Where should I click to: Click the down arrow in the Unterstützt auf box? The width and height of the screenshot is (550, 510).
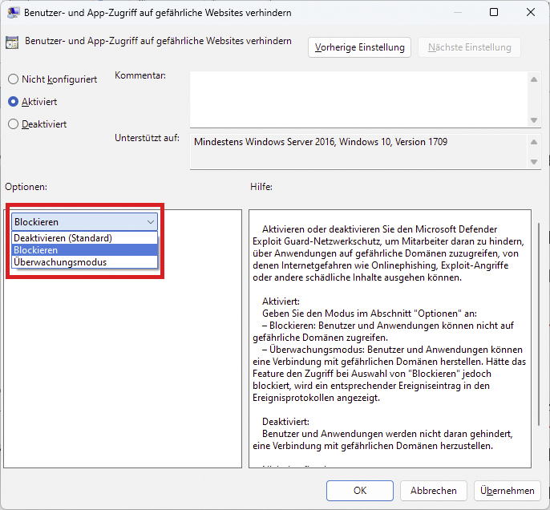[x=534, y=162]
